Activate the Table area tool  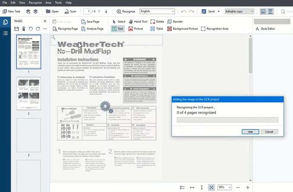157,29
